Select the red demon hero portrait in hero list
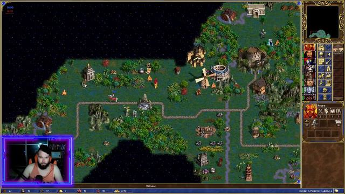The width and height of the screenshot is (345, 194). click(309, 47)
